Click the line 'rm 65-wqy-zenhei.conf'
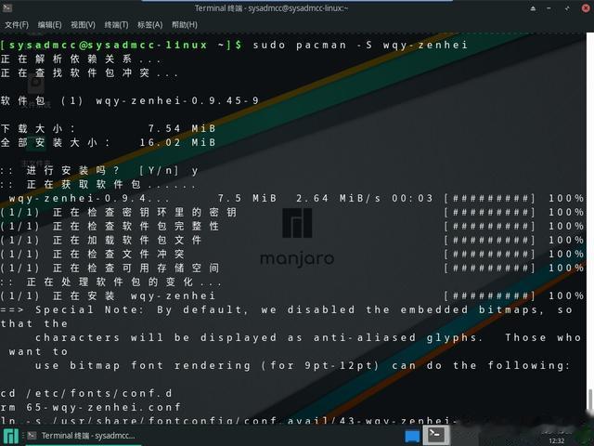 [x=91, y=408]
